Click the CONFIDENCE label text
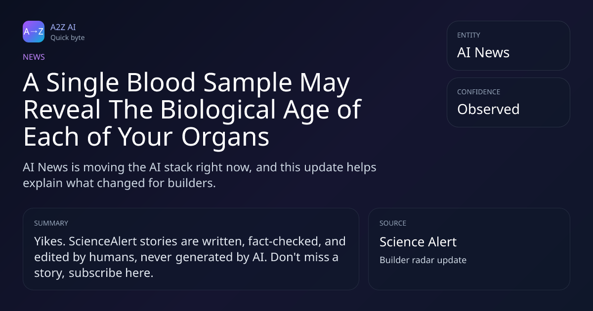 tap(478, 92)
